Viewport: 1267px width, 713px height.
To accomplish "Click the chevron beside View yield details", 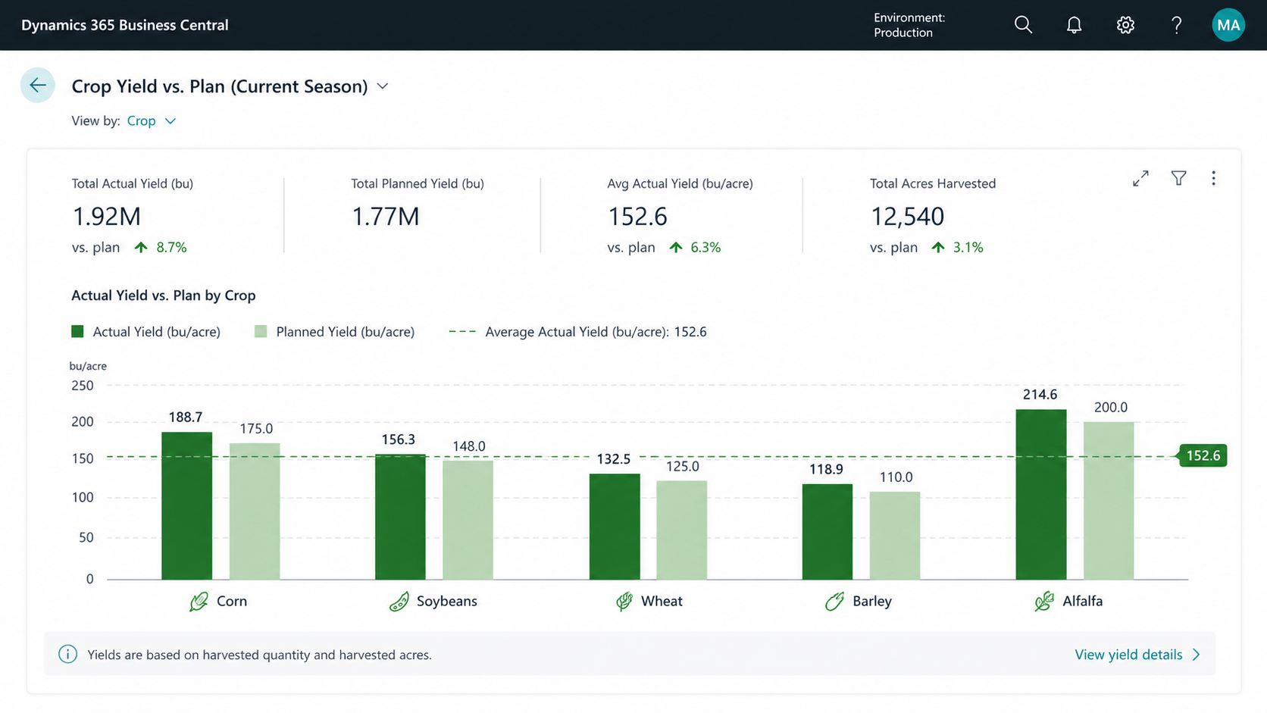I will click(1197, 655).
